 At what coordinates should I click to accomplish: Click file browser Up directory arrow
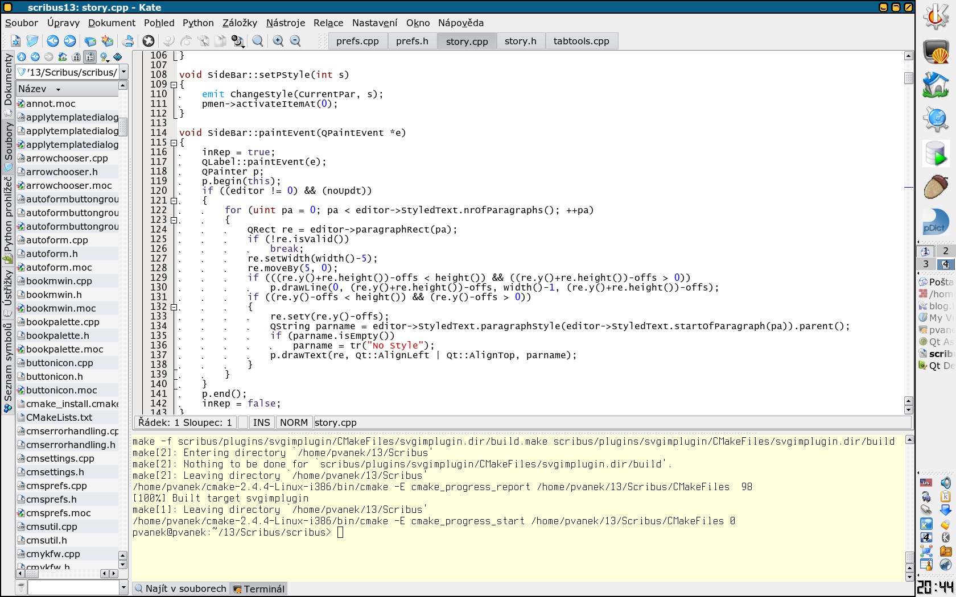(22, 57)
